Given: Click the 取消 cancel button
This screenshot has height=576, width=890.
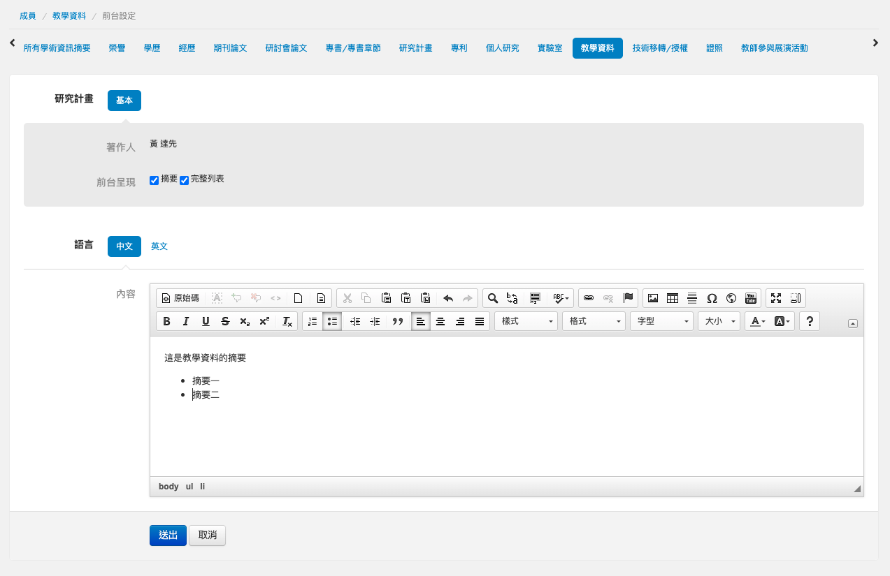Looking at the screenshot, I should [x=207, y=536].
